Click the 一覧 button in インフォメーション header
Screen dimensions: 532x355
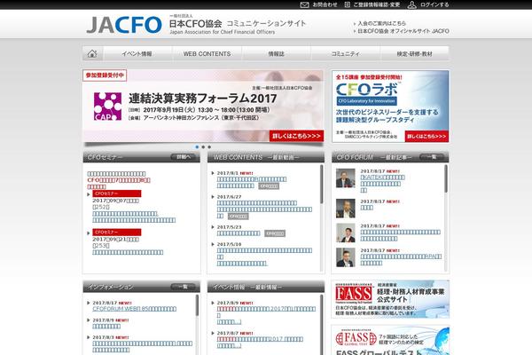[183, 287]
